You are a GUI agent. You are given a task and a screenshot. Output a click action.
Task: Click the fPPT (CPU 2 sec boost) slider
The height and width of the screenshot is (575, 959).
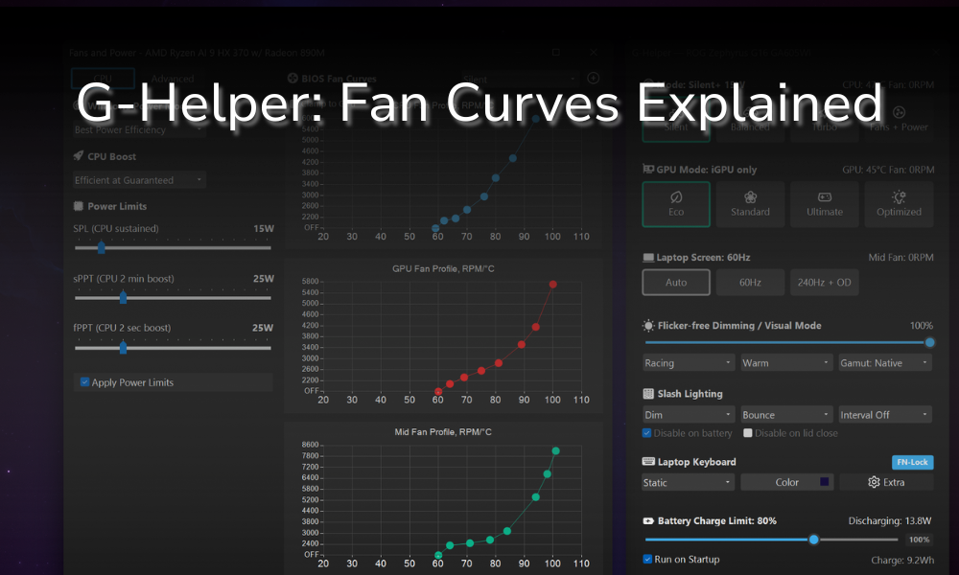tap(173, 348)
